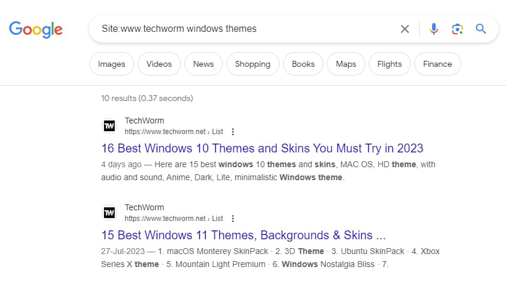This screenshot has height=283, width=506.
Task: Clear the search query with the X icon
Action: point(405,29)
